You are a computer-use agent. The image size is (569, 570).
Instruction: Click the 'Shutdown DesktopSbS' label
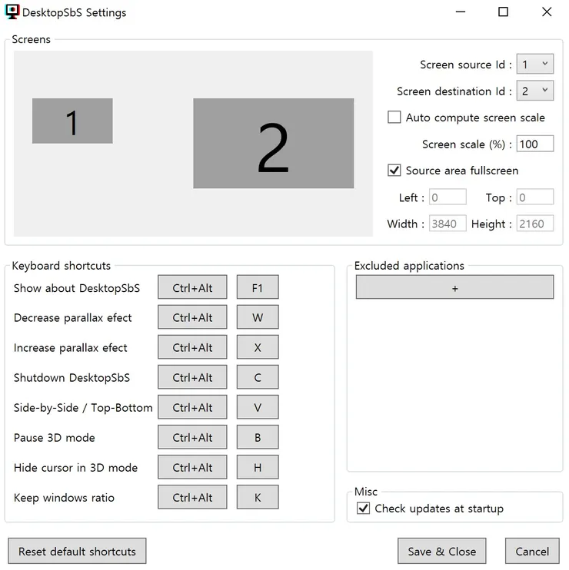click(x=72, y=377)
